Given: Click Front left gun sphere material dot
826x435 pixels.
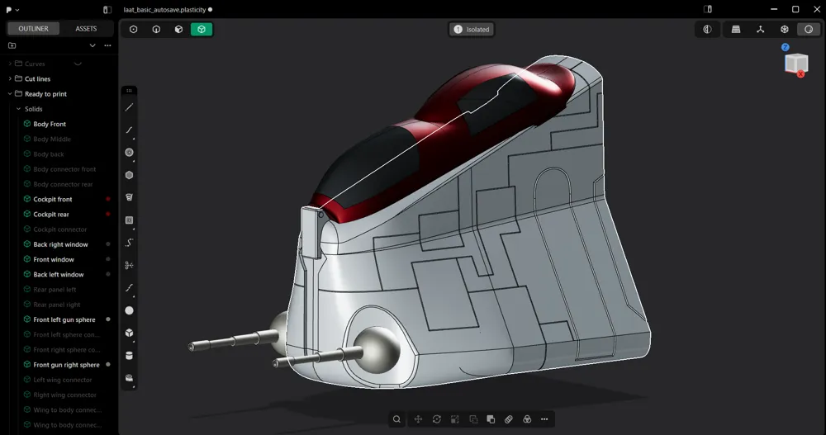Looking at the screenshot, I should coord(108,319).
